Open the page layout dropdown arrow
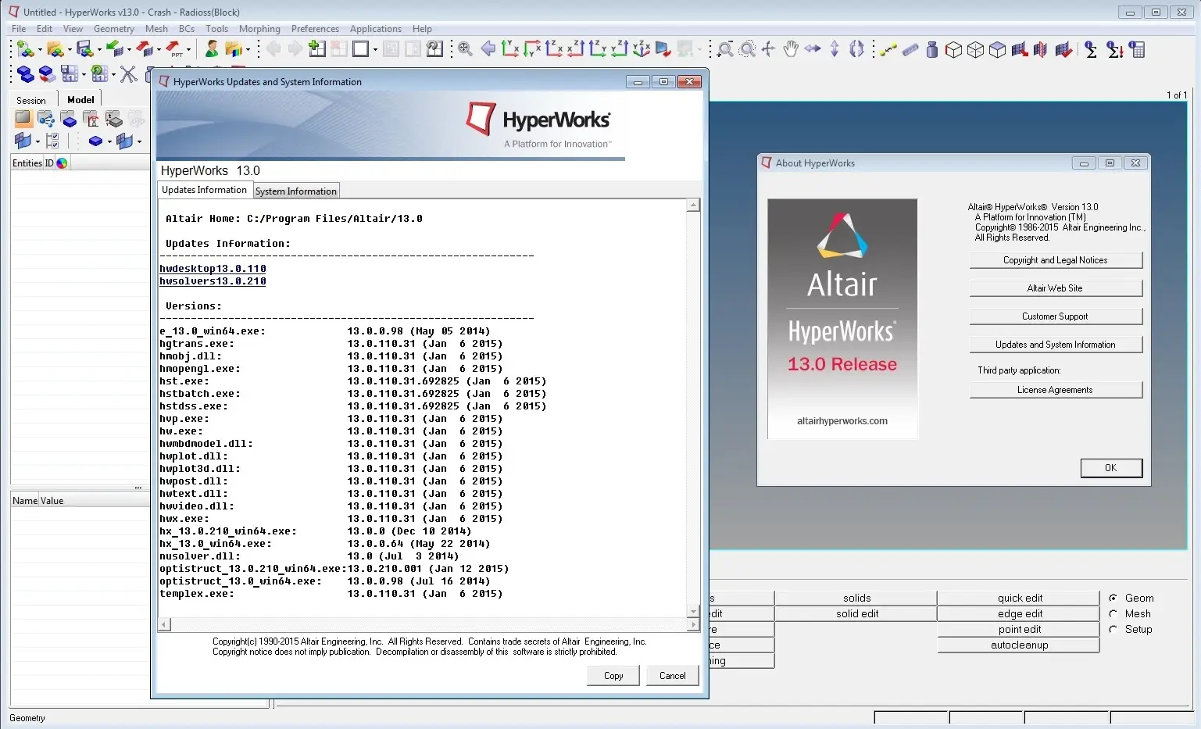This screenshot has width=1201, height=729. (x=375, y=50)
